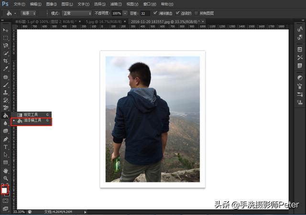Select the Eyedropper tool

pyautogui.click(x=6, y=69)
